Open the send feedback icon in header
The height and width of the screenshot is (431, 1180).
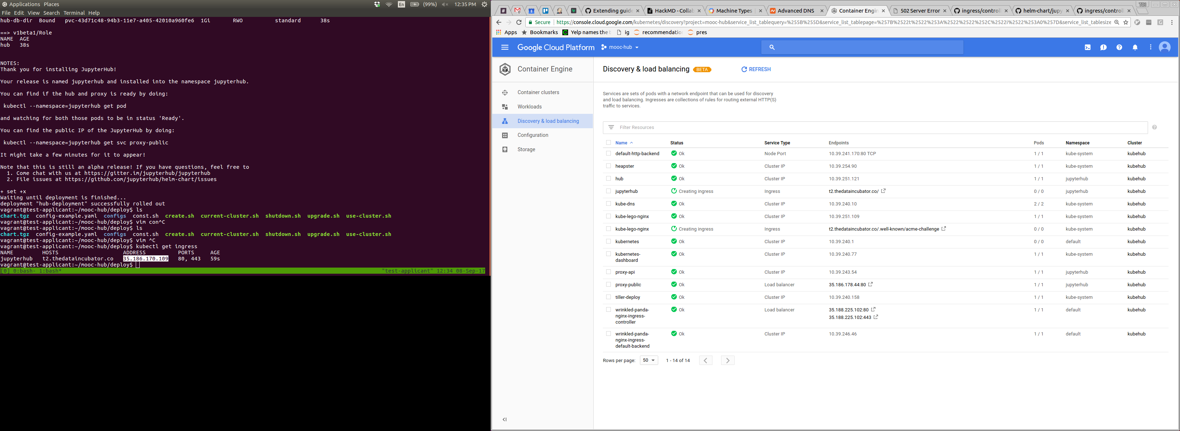(x=1104, y=47)
